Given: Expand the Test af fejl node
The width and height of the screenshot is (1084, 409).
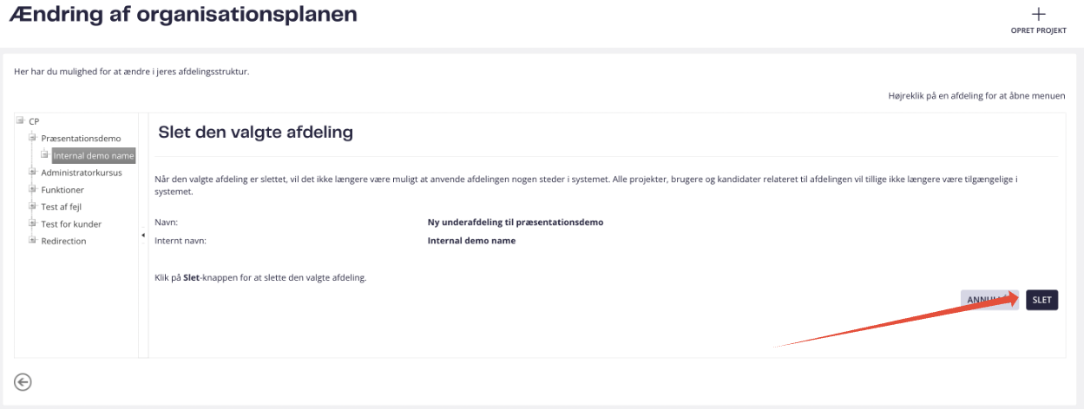Looking at the screenshot, I should pos(32,206).
